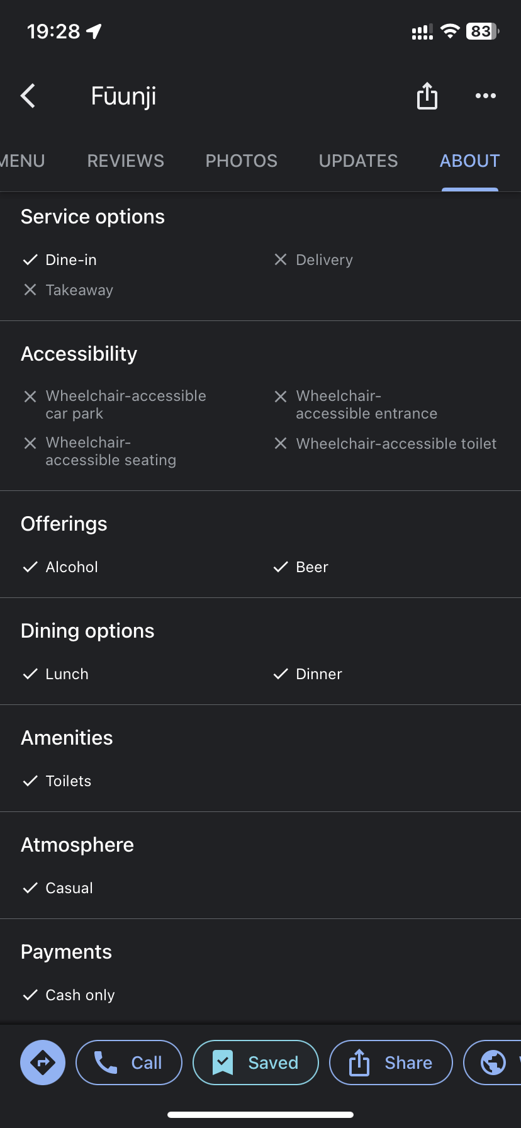The width and height of the screenshot is (521, 1128).
Task: Tap the globe website icon
Action: (493, 1063)
